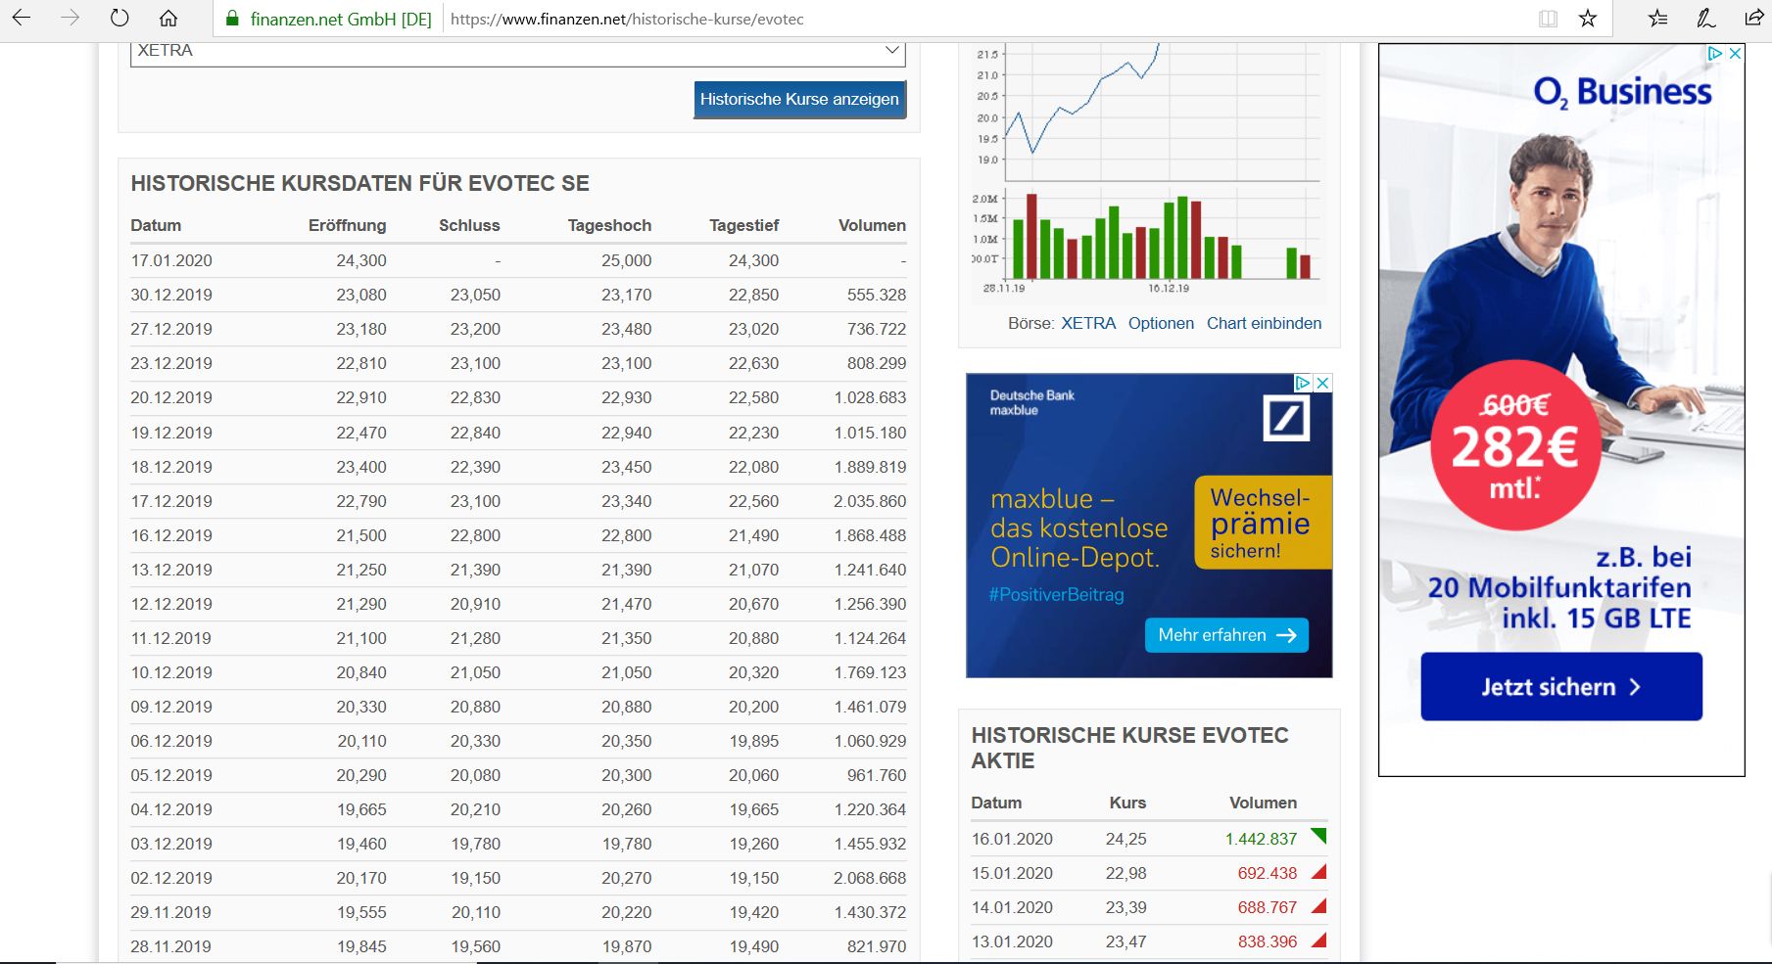The height and width of the screenshot is (964, 1772).
Task: Open AdChoices info on O2 Business ad
Action: (x=1715, y=54)
